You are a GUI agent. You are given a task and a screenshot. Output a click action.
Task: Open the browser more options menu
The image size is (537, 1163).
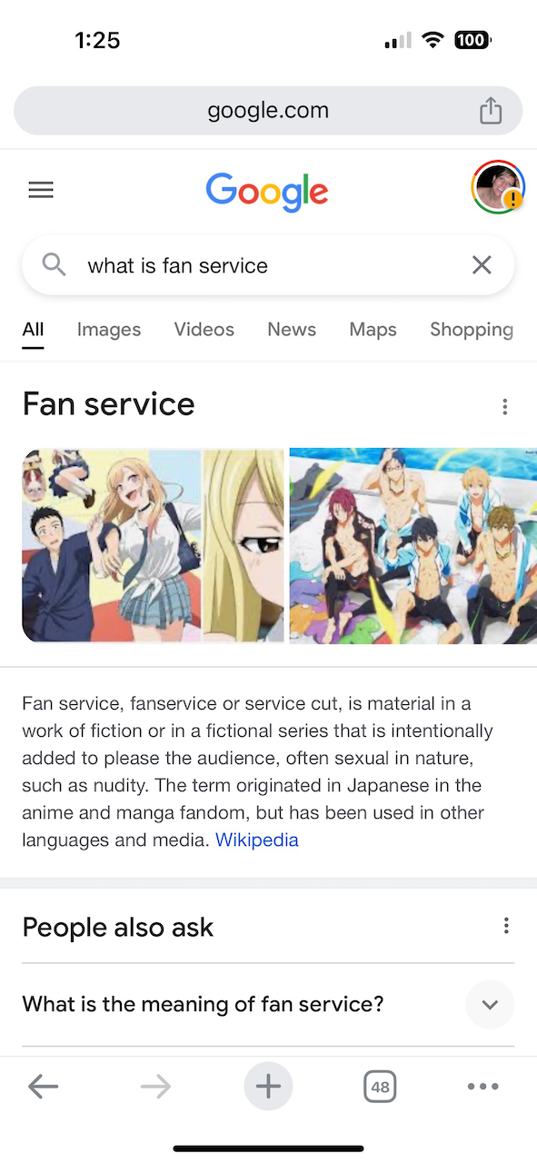pyautogui.click(x=482, y=1086)
